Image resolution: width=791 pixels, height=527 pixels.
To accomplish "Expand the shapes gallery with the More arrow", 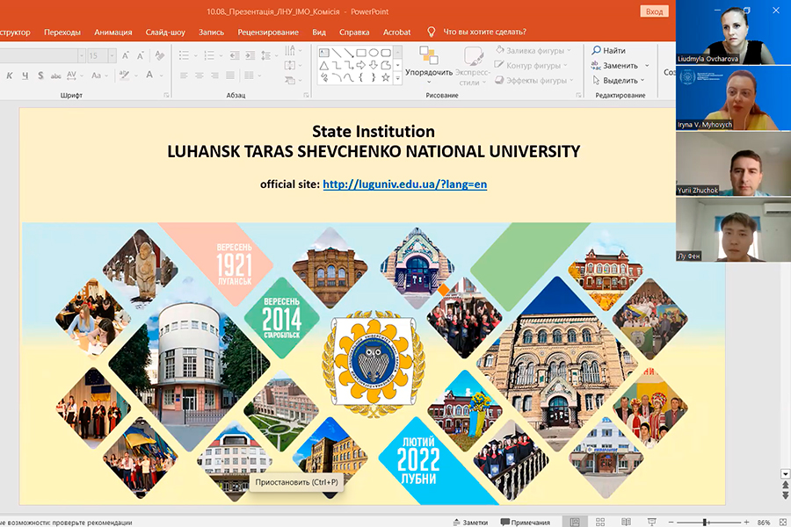I will coord(397,77).
